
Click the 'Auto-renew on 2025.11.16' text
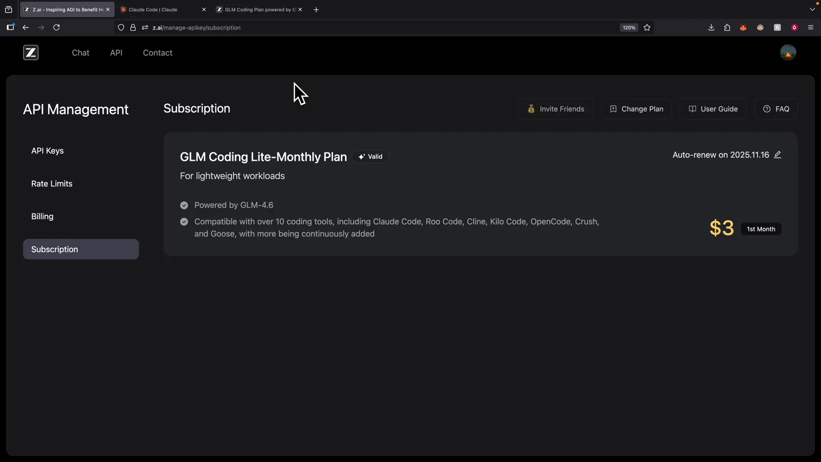click(721, 155)
